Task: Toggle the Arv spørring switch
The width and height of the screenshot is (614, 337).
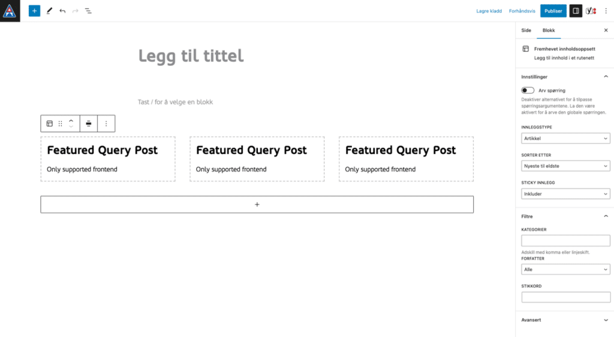Action: pyautogui.click(x=528, y=90)
